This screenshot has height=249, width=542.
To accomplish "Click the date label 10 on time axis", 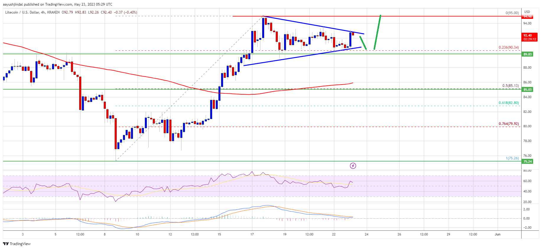I will (137, 235).
